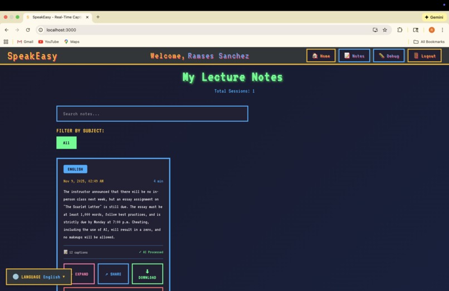
Task: Click the AI Processed status text
Action: click(x=151, y=252)
